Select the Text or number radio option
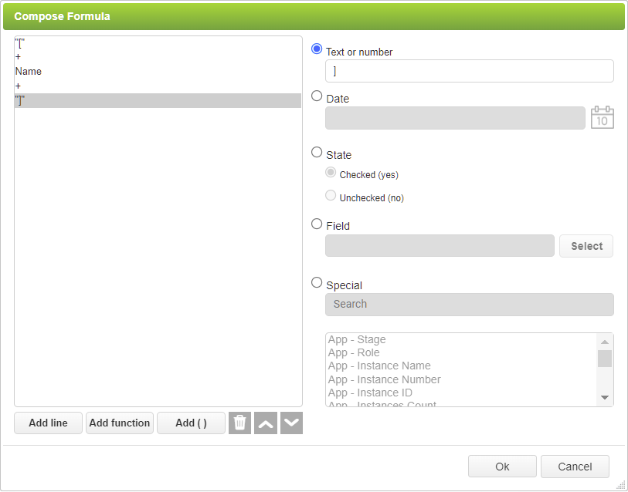This screenshot has height=492, width=628. (x=317, y=49)
